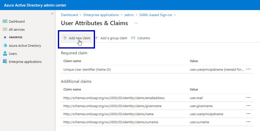Image resolution: width=260 pixels, height=131 pixels.
Task: Click the Dashboard chart icon in sidebar
Action: 5,21
